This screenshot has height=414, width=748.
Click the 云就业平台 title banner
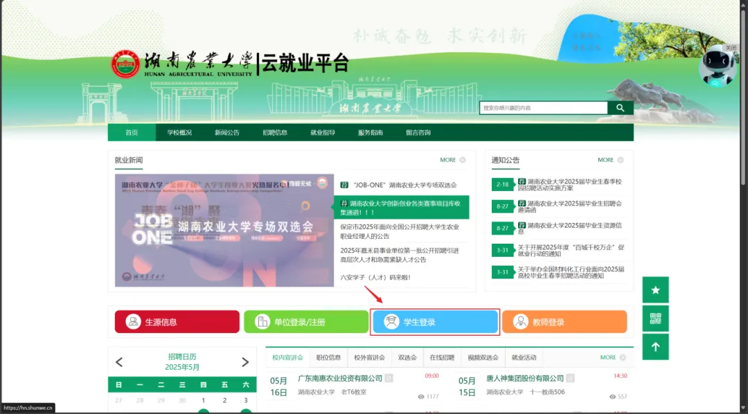(x=305, y=63)
